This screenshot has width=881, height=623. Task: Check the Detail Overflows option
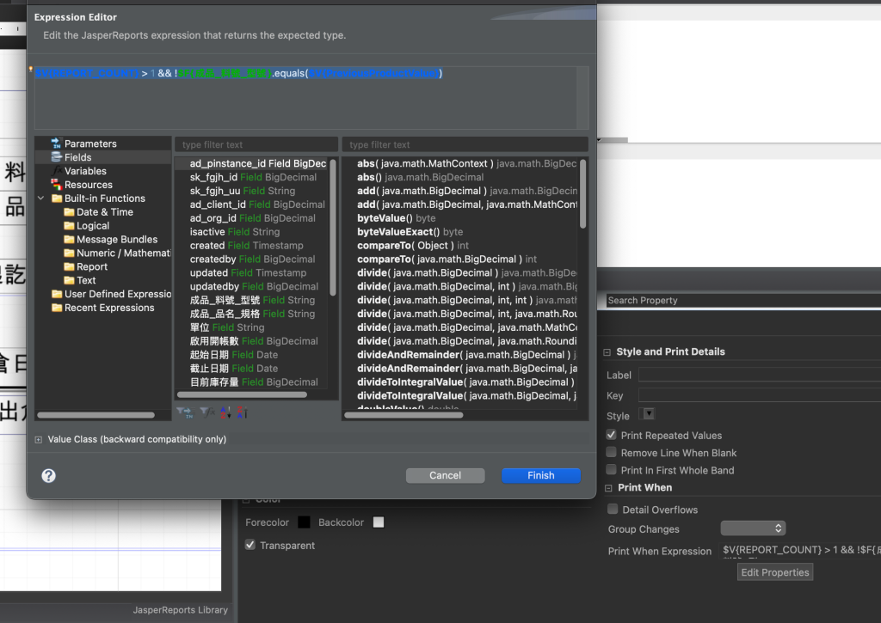point(613,510)
